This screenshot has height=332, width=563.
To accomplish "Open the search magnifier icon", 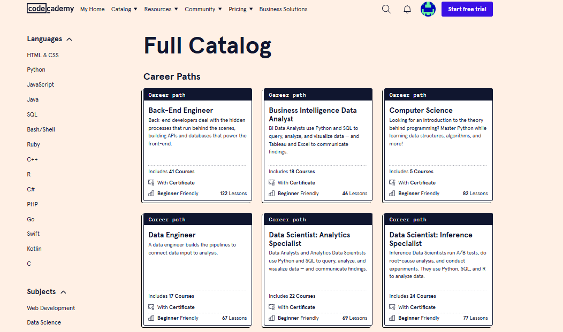I will click(386, 9).
